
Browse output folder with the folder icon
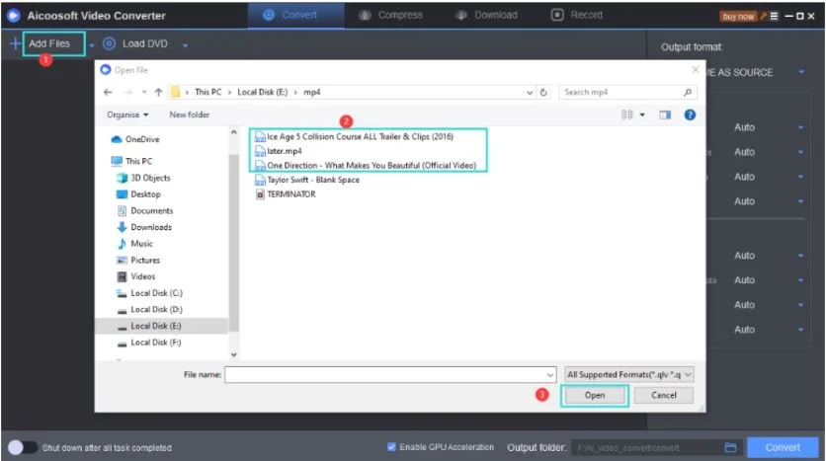[731, 447]
